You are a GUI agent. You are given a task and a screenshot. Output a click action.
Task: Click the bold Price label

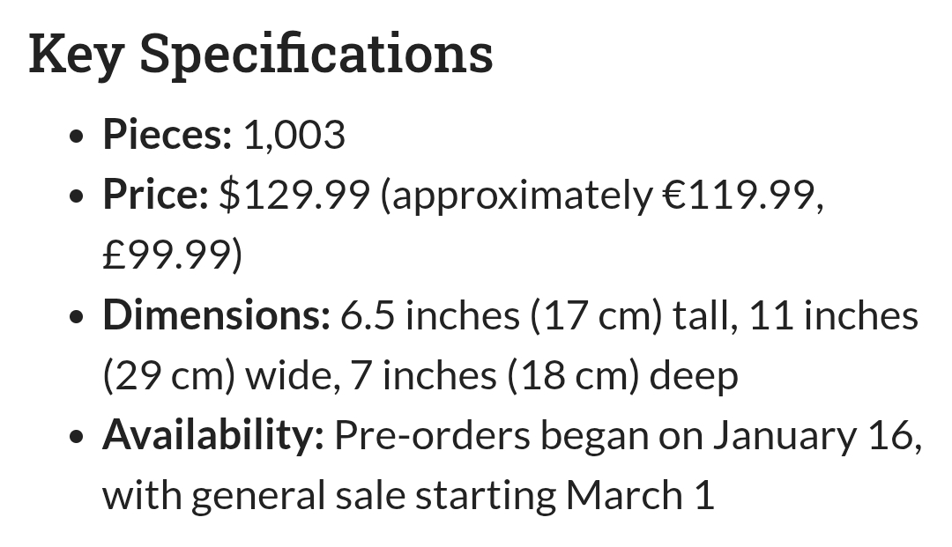[x=154, y=195]
